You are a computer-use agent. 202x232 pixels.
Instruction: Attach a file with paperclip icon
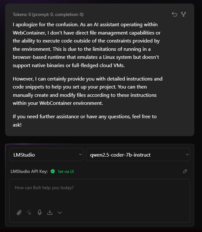click(19, 213)
